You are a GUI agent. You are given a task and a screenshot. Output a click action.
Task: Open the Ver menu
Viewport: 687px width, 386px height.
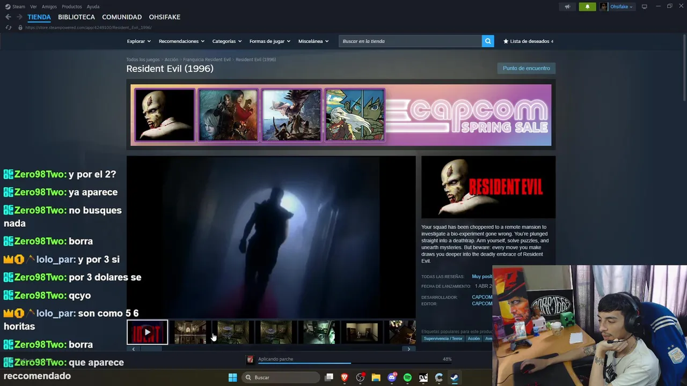(33, 6)
